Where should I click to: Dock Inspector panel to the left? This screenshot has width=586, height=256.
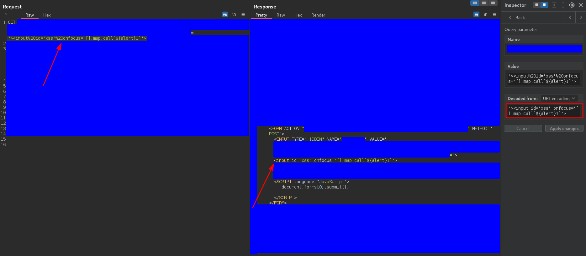click(536, 5)
